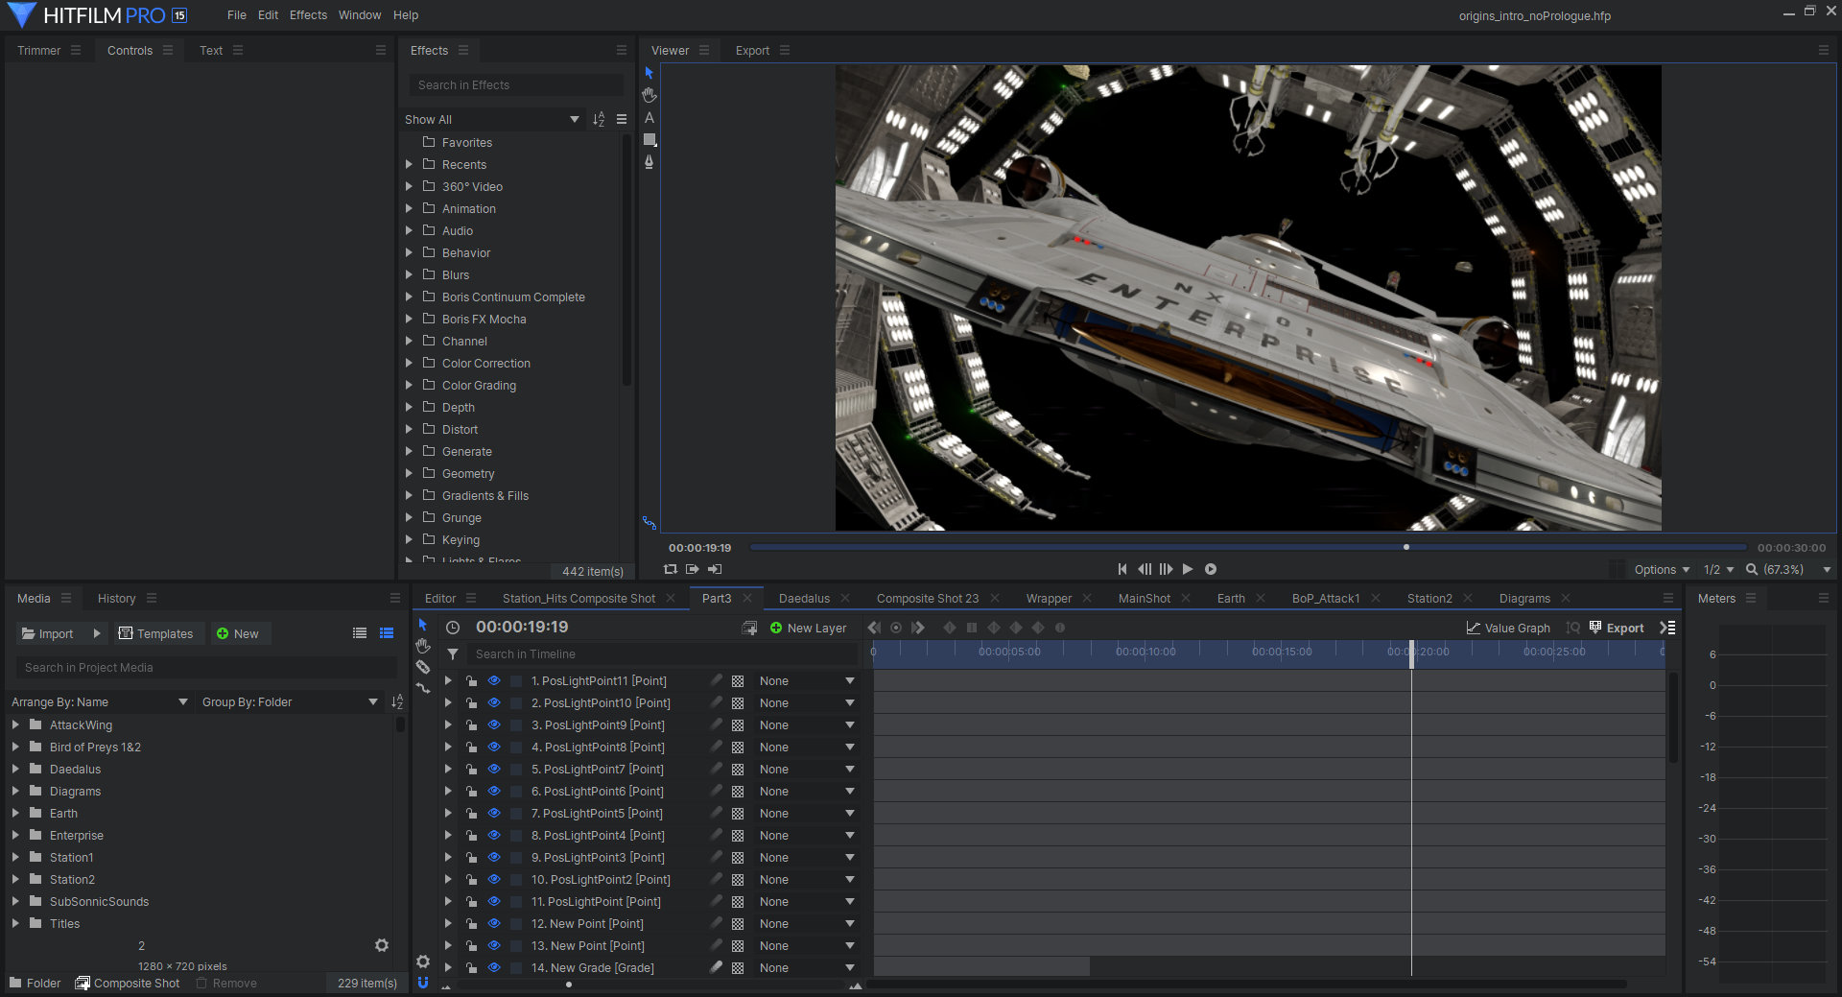Switch to the Export tab beside Viewer
The image size is (1842, 997).
752,51
